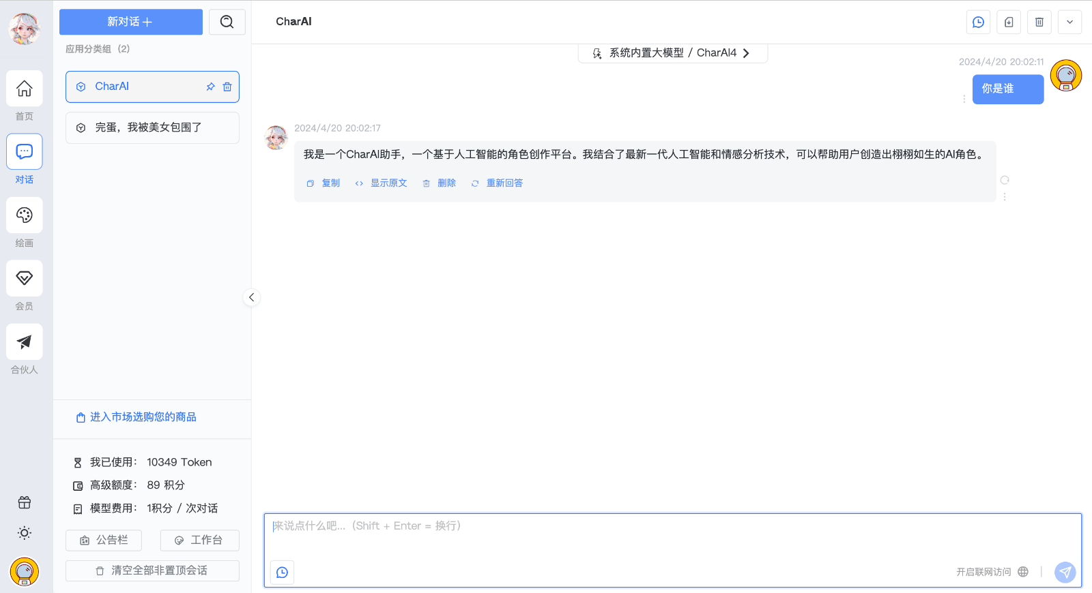Viewport: 1092px width, 593px height.
Task: Click the search icon beside New Chat
Action: click(x=227, y=22)
